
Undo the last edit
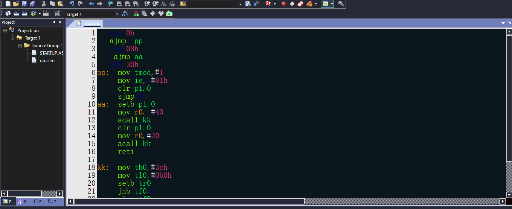tap(72, 4)
